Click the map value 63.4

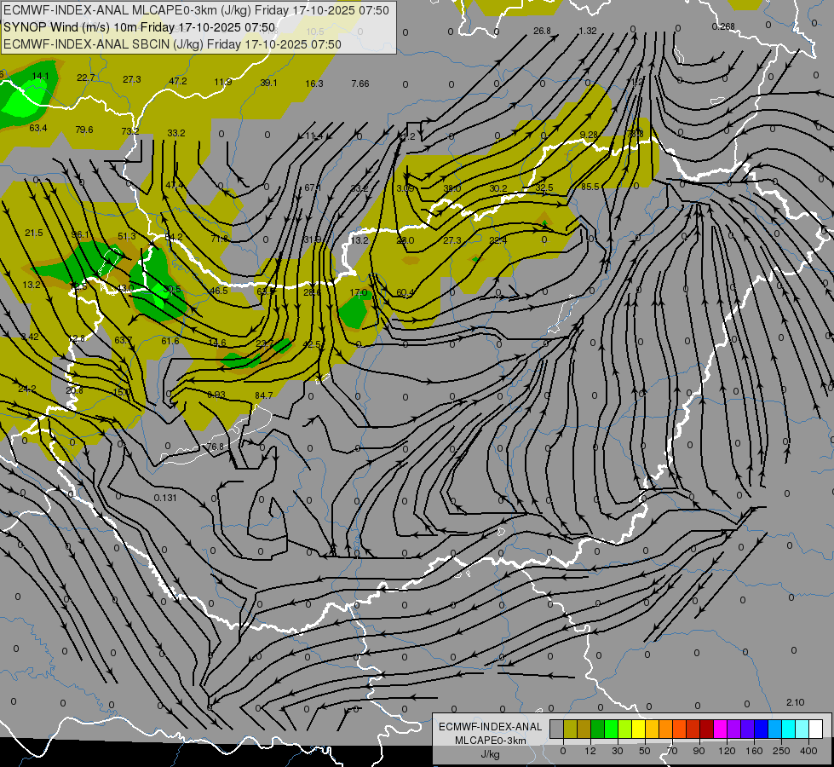(x=38, y=128)
